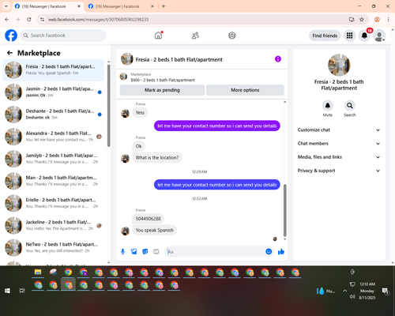
Task: Open the Deshante conversation
Action: (x=53, y=115)
